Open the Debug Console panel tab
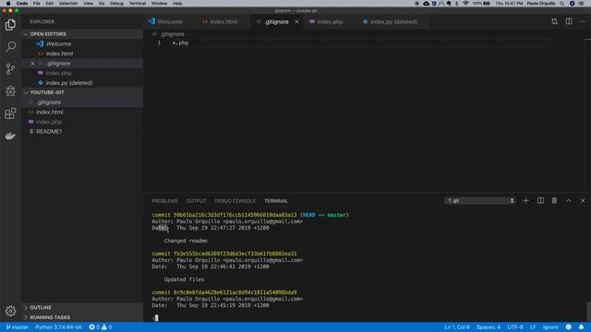The image size is (591, 332). (235, 201)
